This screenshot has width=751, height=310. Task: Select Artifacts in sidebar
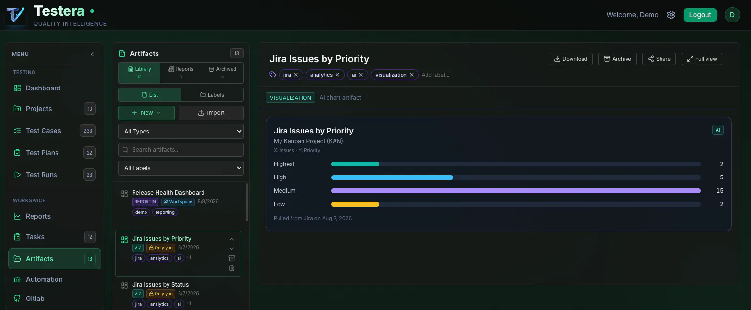pyautogui.click(x=55, y=259)
